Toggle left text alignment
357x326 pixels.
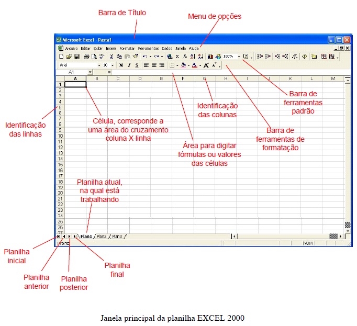point(146,65)
